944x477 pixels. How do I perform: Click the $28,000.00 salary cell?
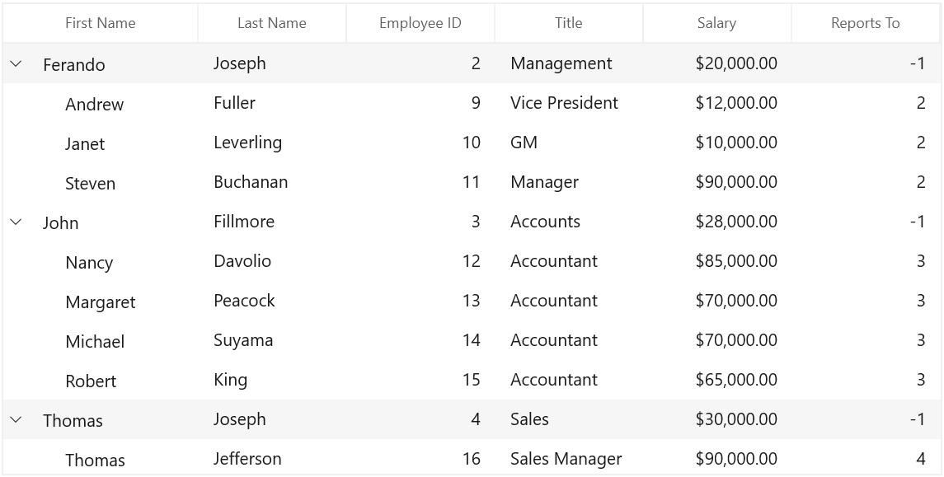click(x=717, y=222)
